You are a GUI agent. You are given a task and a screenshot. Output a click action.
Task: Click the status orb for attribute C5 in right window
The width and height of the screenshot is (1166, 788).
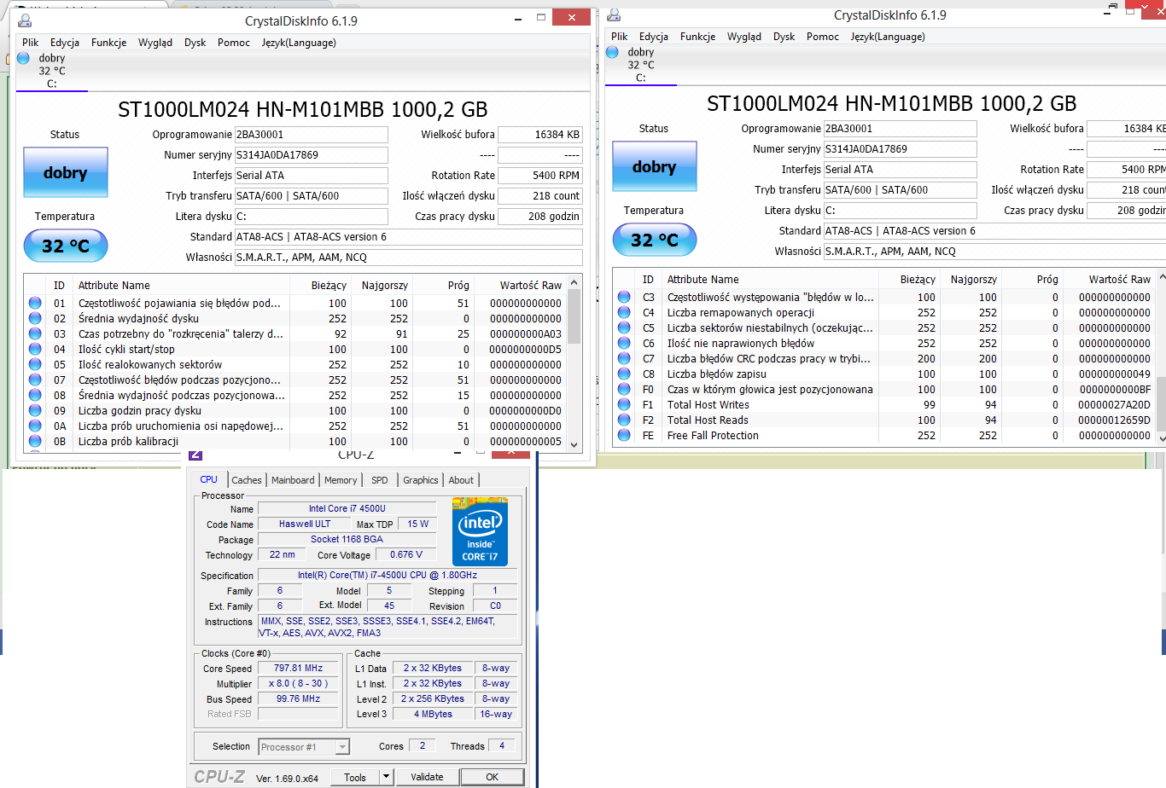(624, 327)
